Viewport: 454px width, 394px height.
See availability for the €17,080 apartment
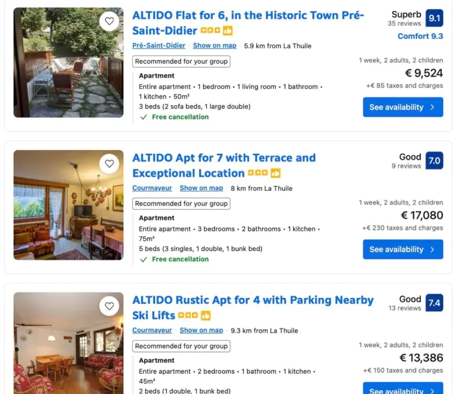tap(403, 249)
